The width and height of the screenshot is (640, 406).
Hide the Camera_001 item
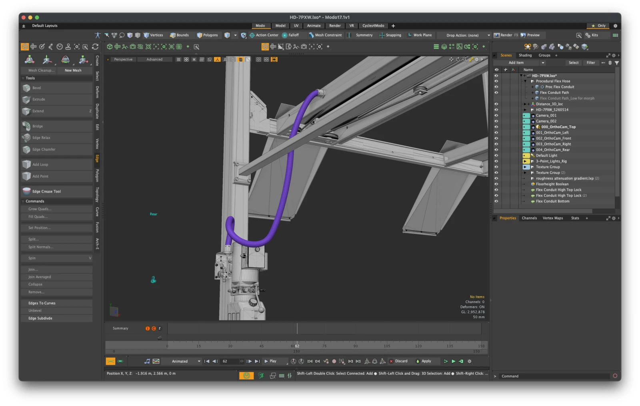(x=496, y=115)
